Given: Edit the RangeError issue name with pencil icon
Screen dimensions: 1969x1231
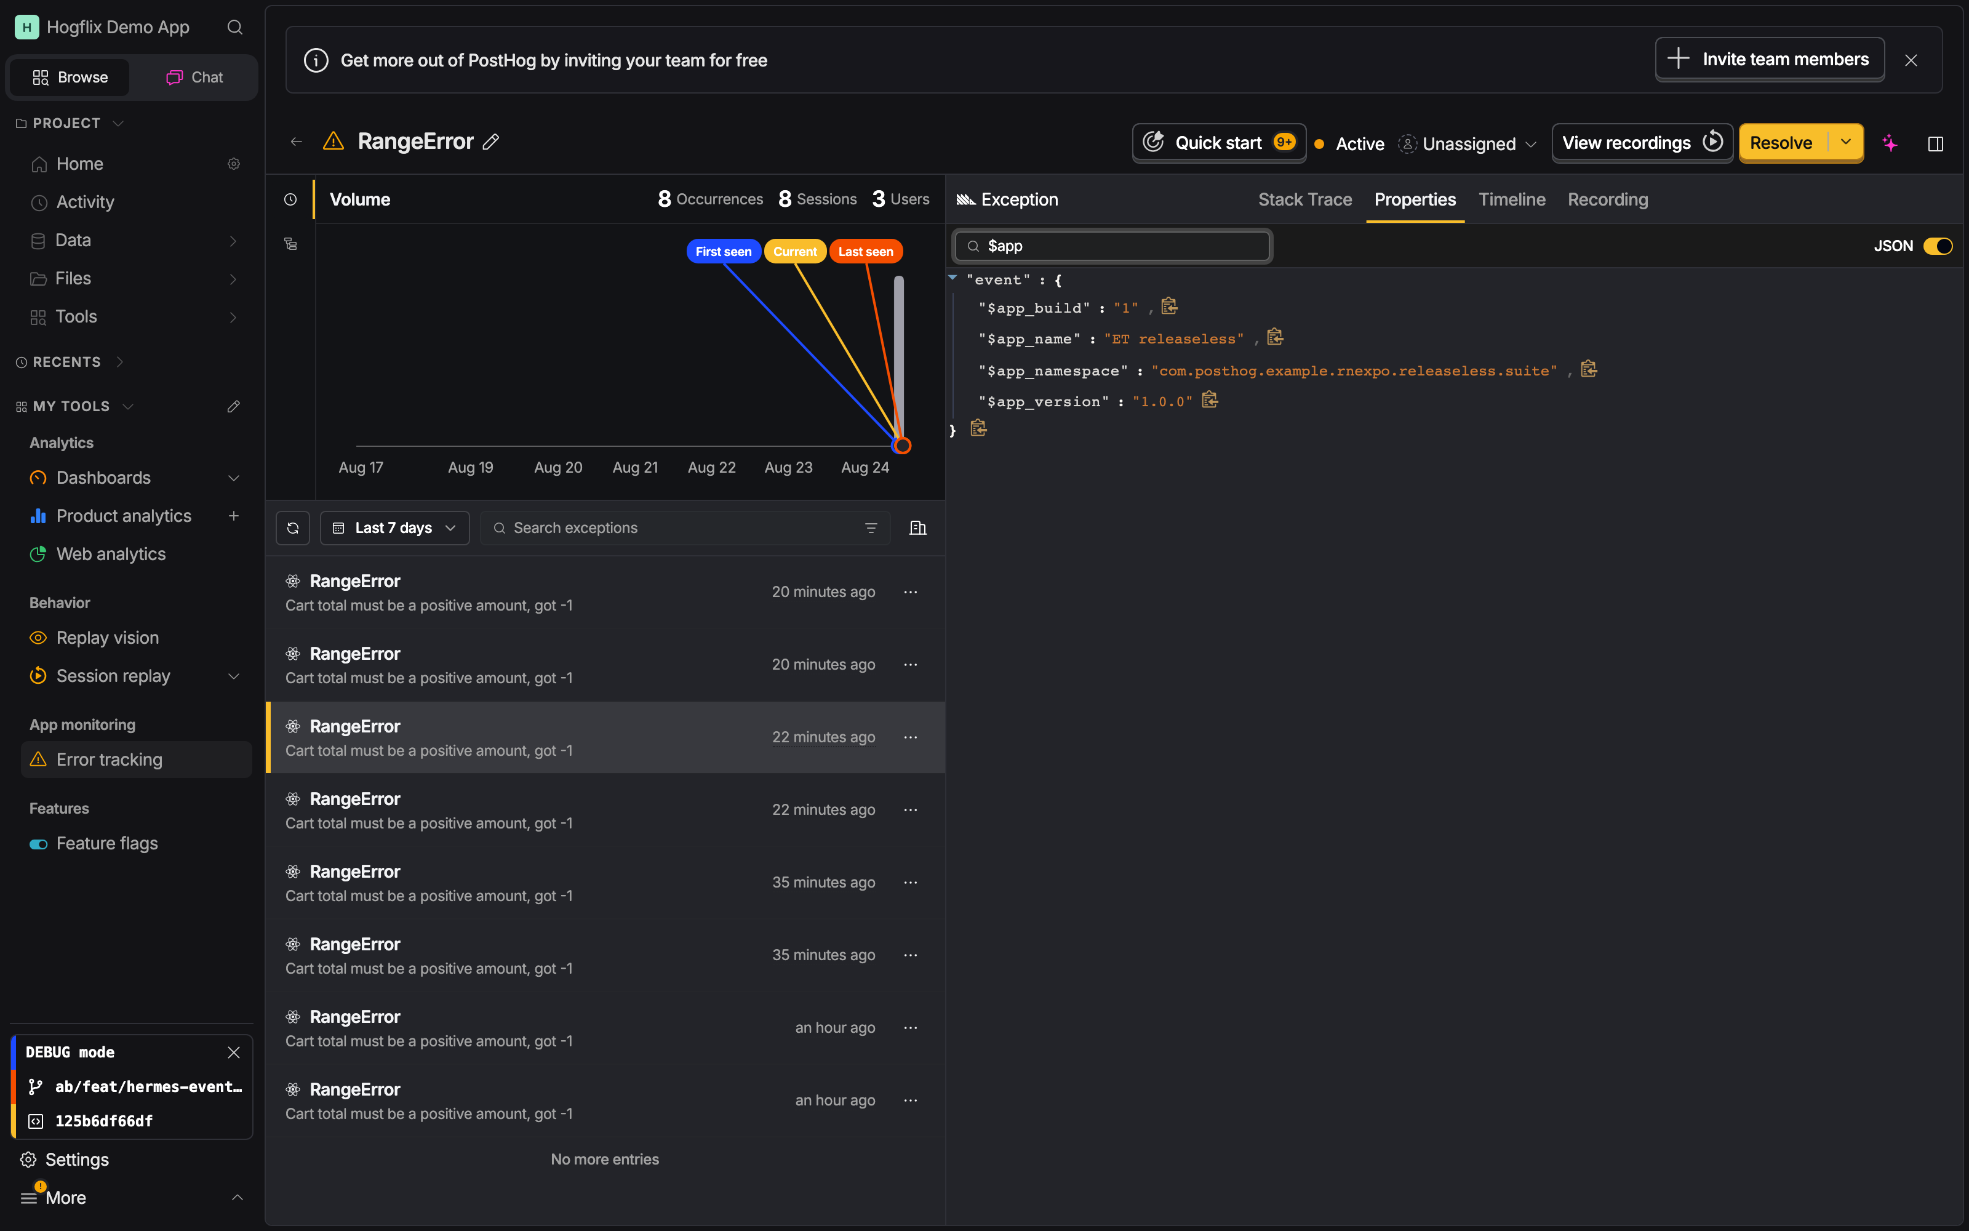Looking at the screenshot, I should click(490, 142).
